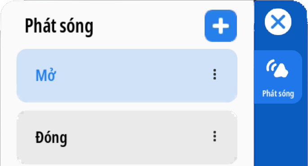Expand more options on the highlighted Mở row

(214, 74)
